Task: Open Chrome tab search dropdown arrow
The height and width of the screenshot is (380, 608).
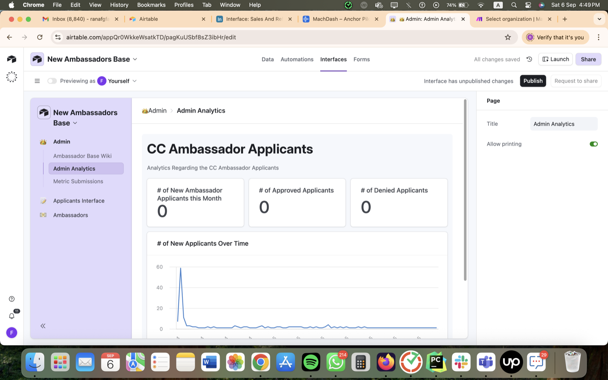Action: tap(599, 19)
